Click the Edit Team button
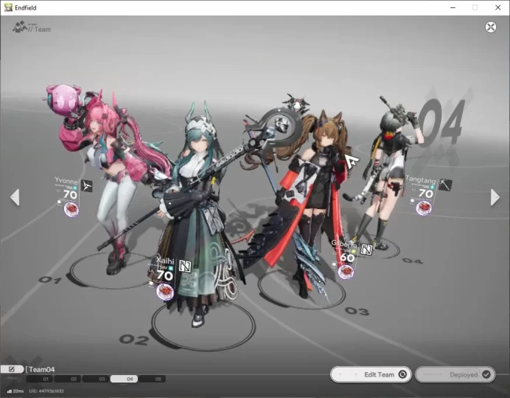 point(371,374)
